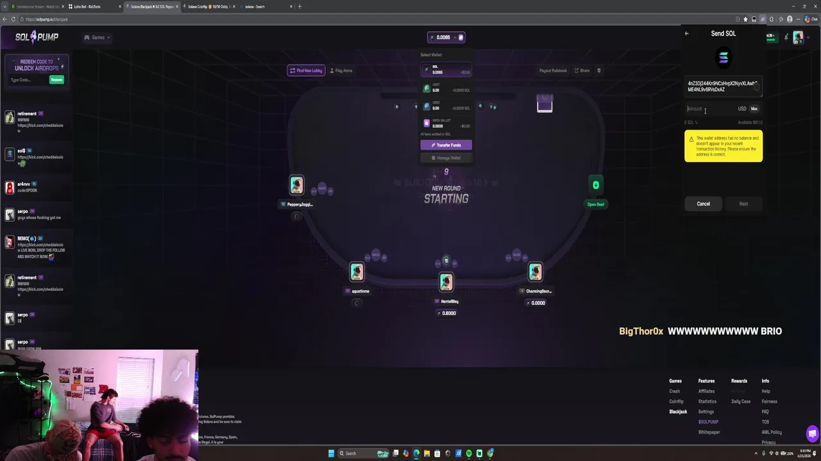Focus the Amount input field
This screenshot has height=461, width=821.
710,109
